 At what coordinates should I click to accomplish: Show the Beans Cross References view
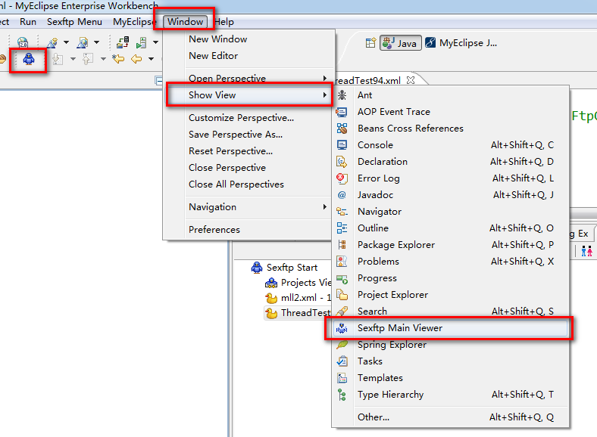[x=451, y=129]
